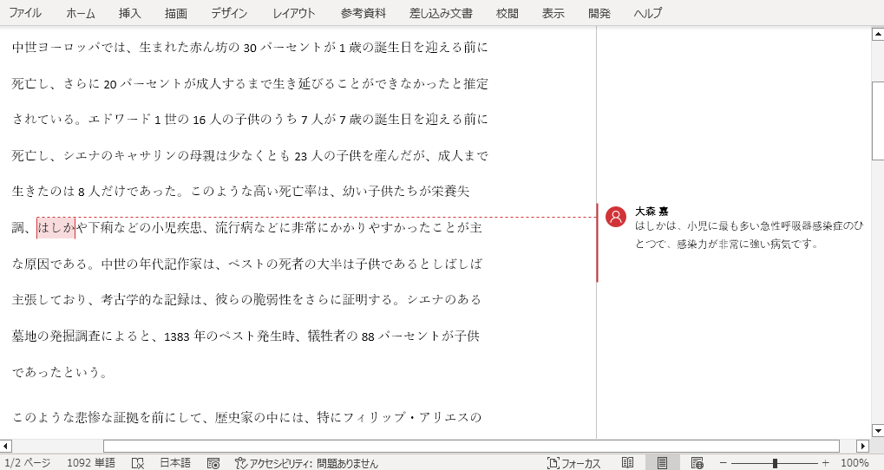884x470 pixels.
Task: Click the horizontal scroll right arrow
Action: (862, 447)
